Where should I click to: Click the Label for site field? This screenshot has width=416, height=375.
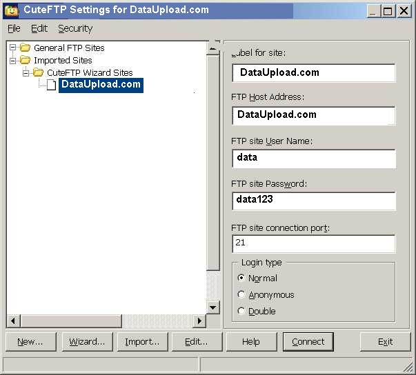click(314, 73)
